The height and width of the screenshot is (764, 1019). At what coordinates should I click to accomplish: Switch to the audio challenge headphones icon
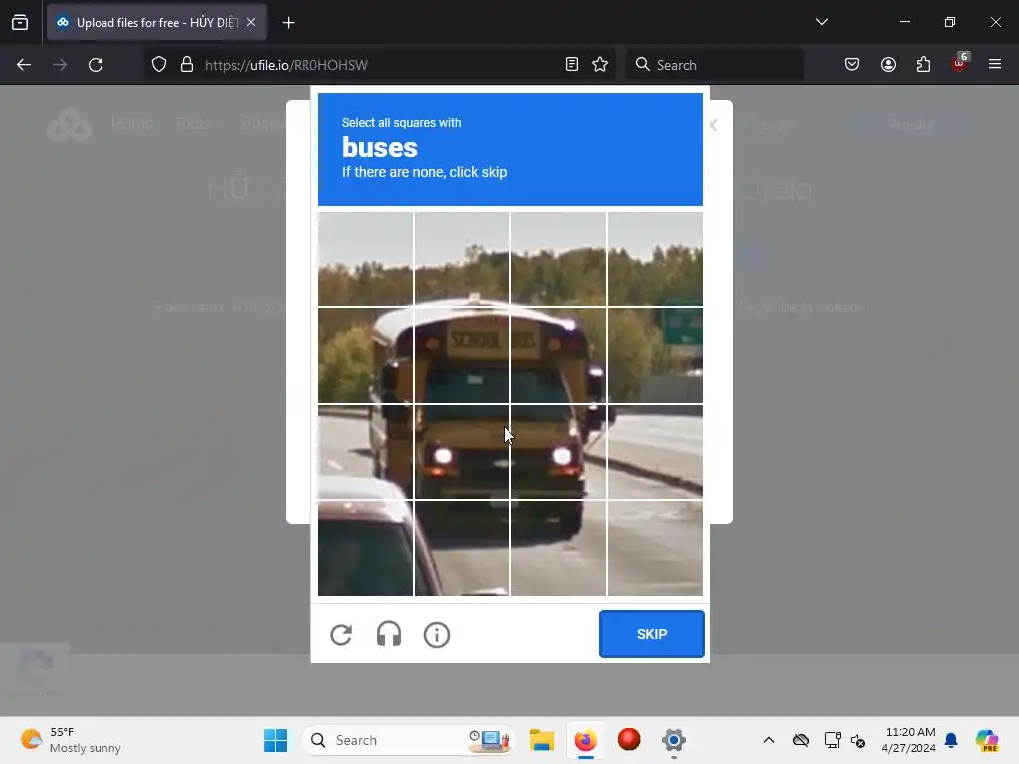coord(389,634)
